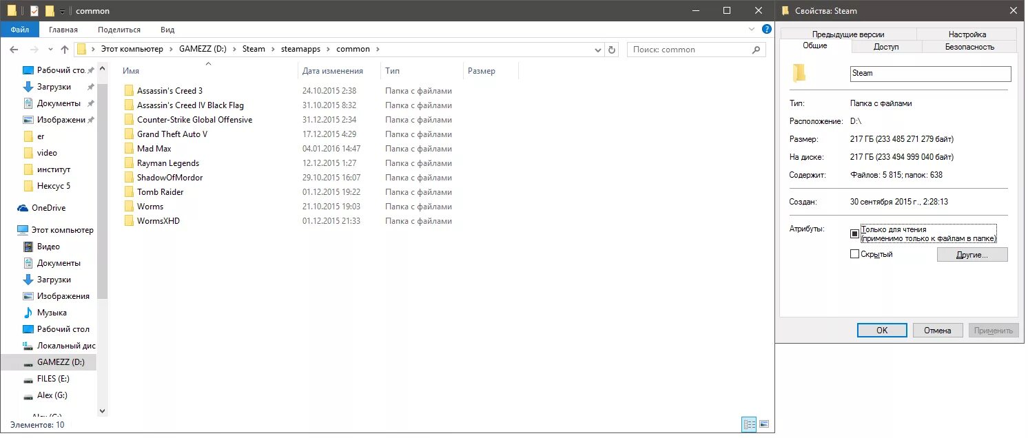This screenshot has width=1028, height=438.
Task: Click the forward navigation arrow
Action: click(34, 50)
